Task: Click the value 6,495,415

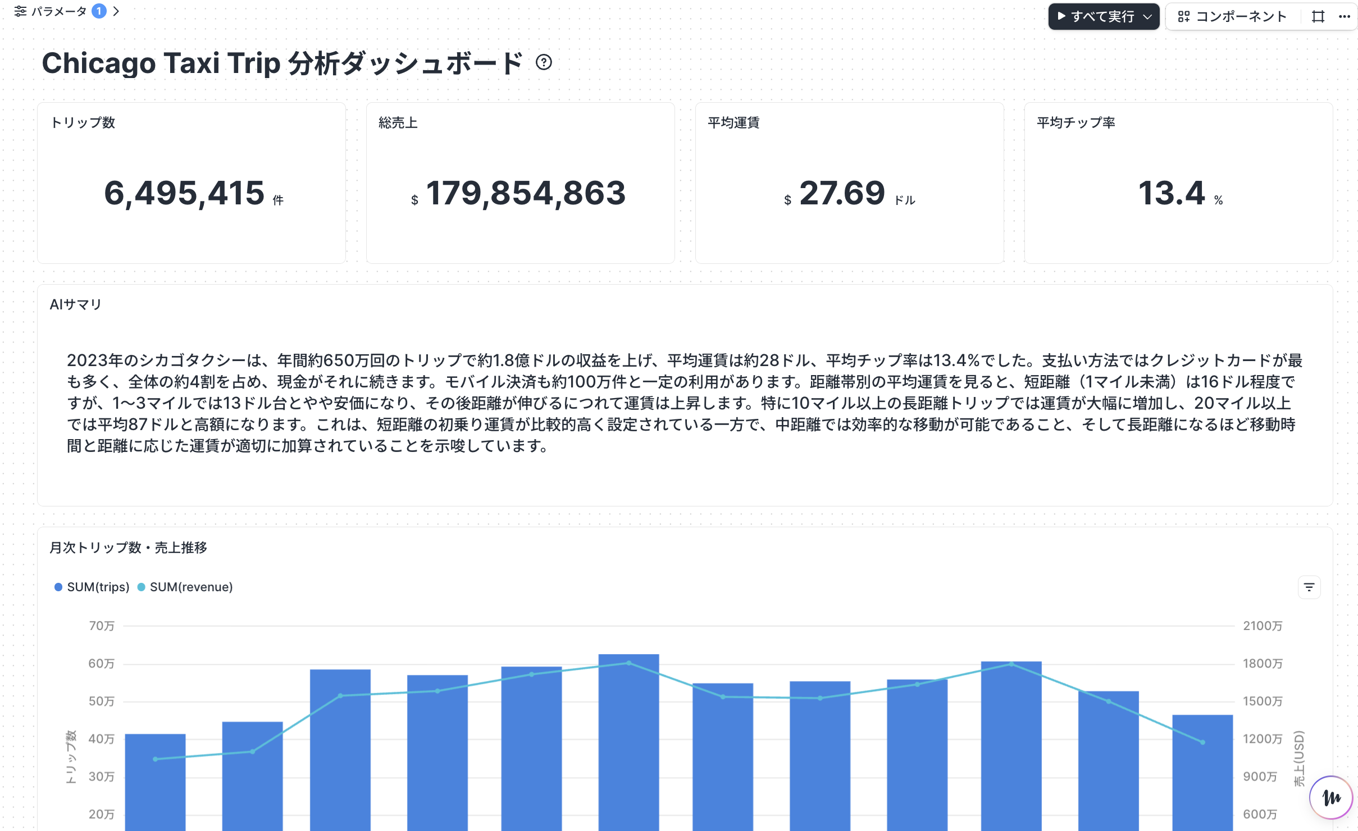Action: [x=184, y=193]
